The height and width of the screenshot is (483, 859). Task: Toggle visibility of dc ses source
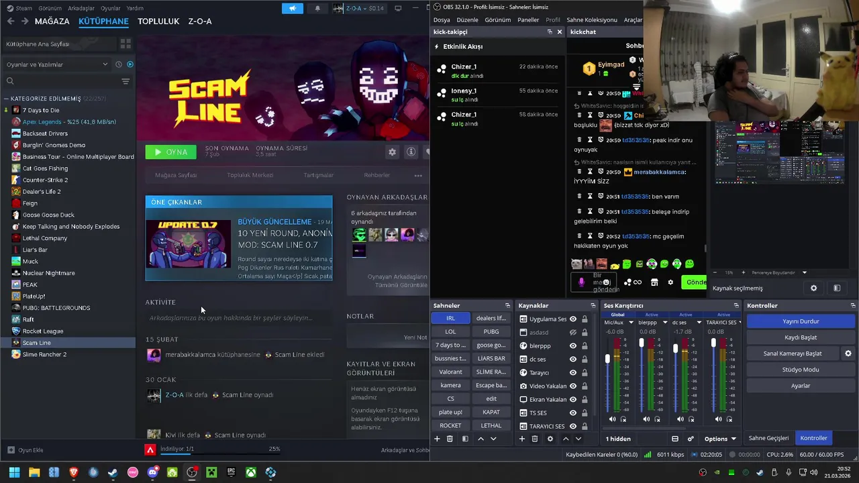click(x=573, y=360)
